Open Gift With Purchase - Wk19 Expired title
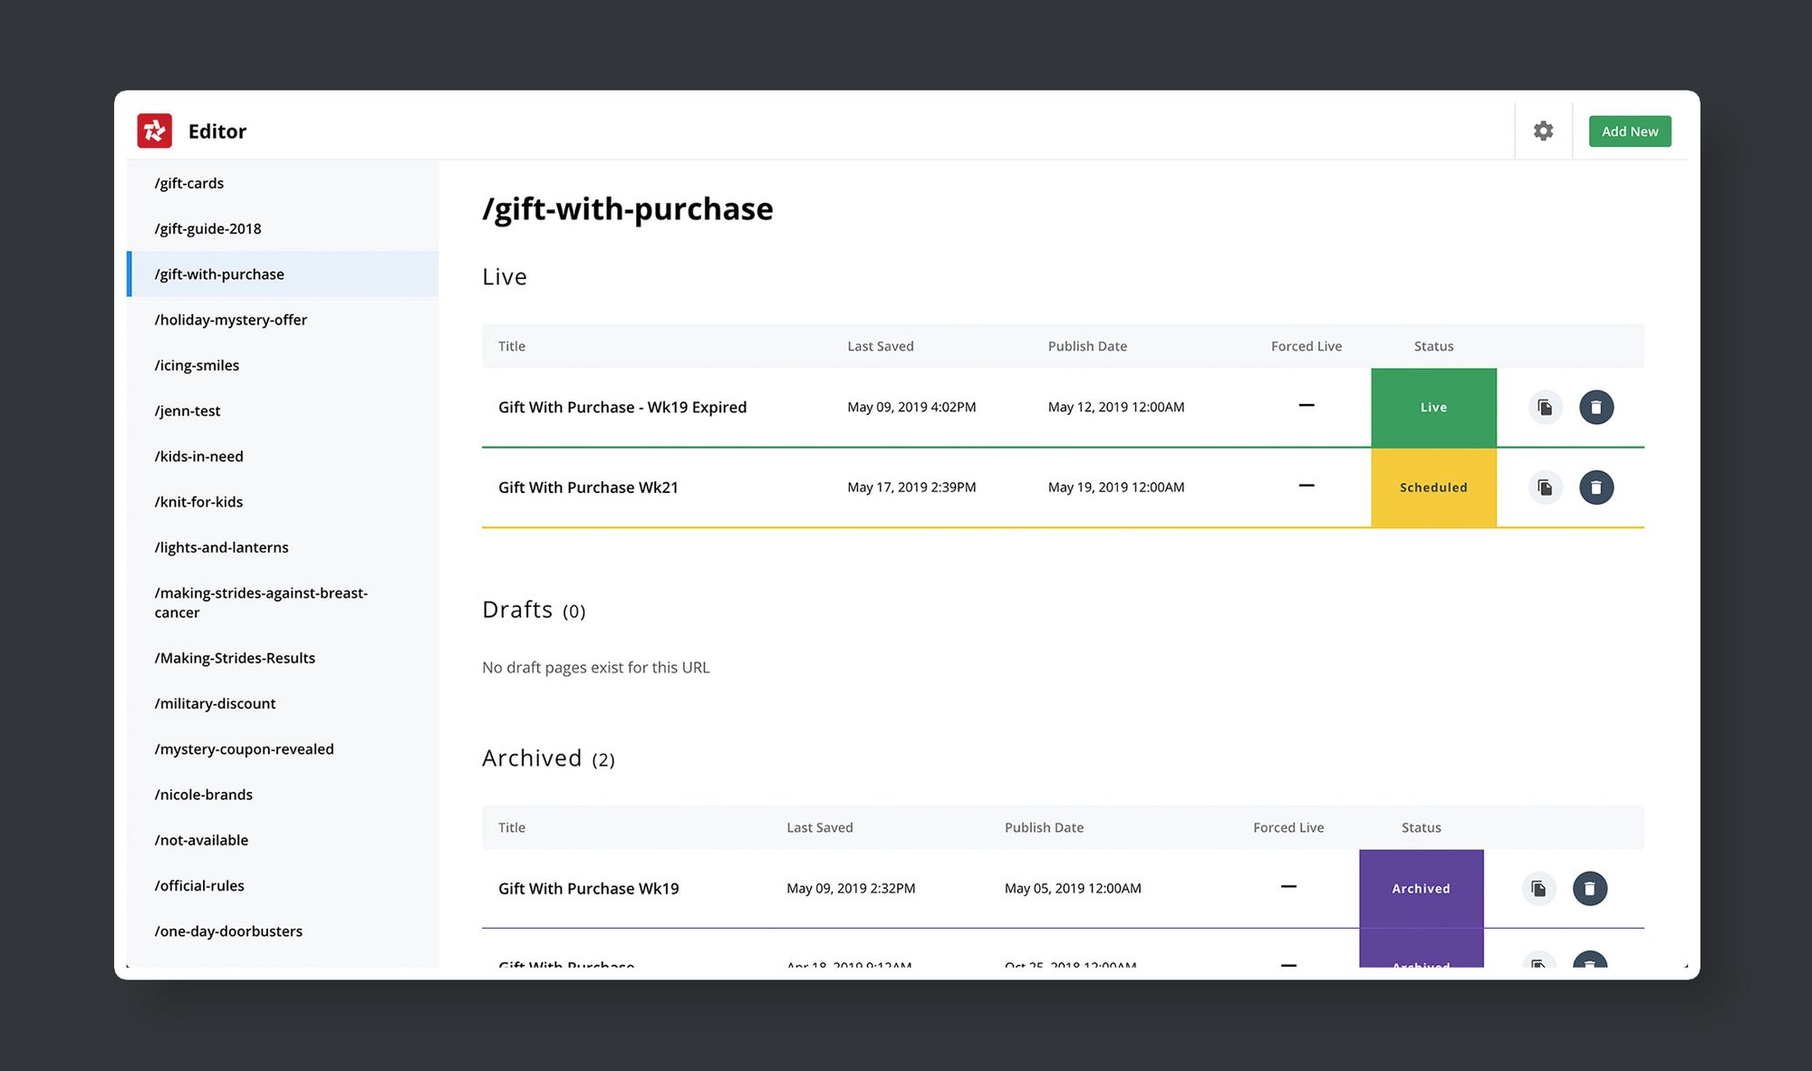The image size is (1812, 1071). pos(622,407)
